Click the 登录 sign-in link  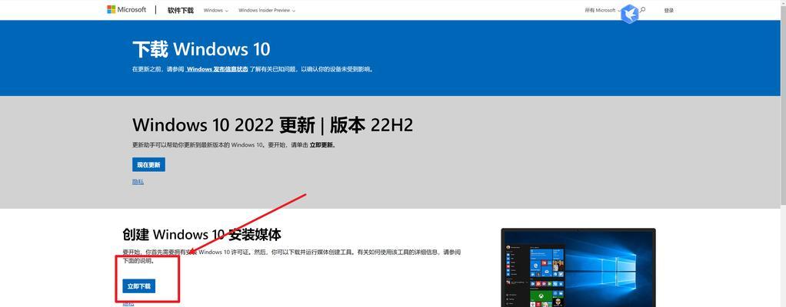click(x=668, y=10)
